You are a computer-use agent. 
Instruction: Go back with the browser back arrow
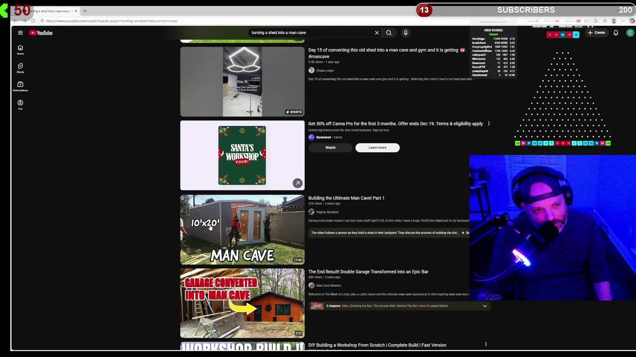pos(15,21)
